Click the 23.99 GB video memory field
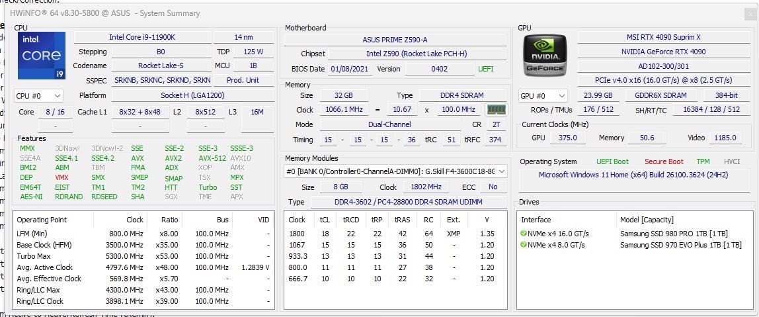Viewport: 759px width, 317px height. 598,95
